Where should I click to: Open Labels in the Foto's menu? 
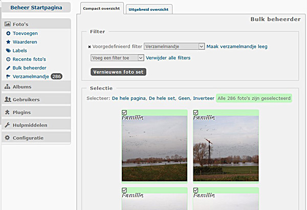coord(20,51)
